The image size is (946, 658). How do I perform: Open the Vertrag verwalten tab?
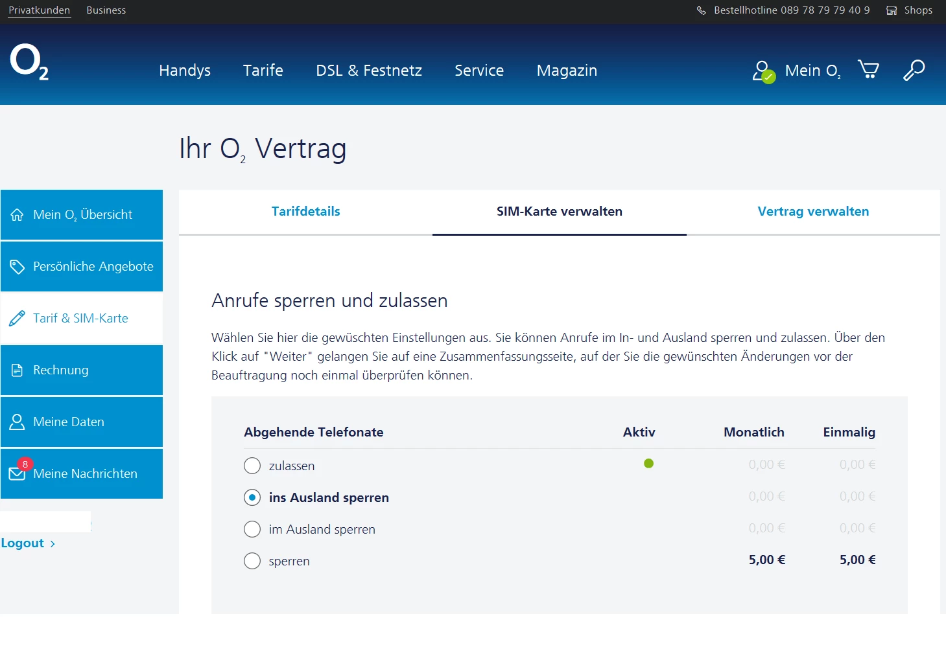tap(813, 212)
